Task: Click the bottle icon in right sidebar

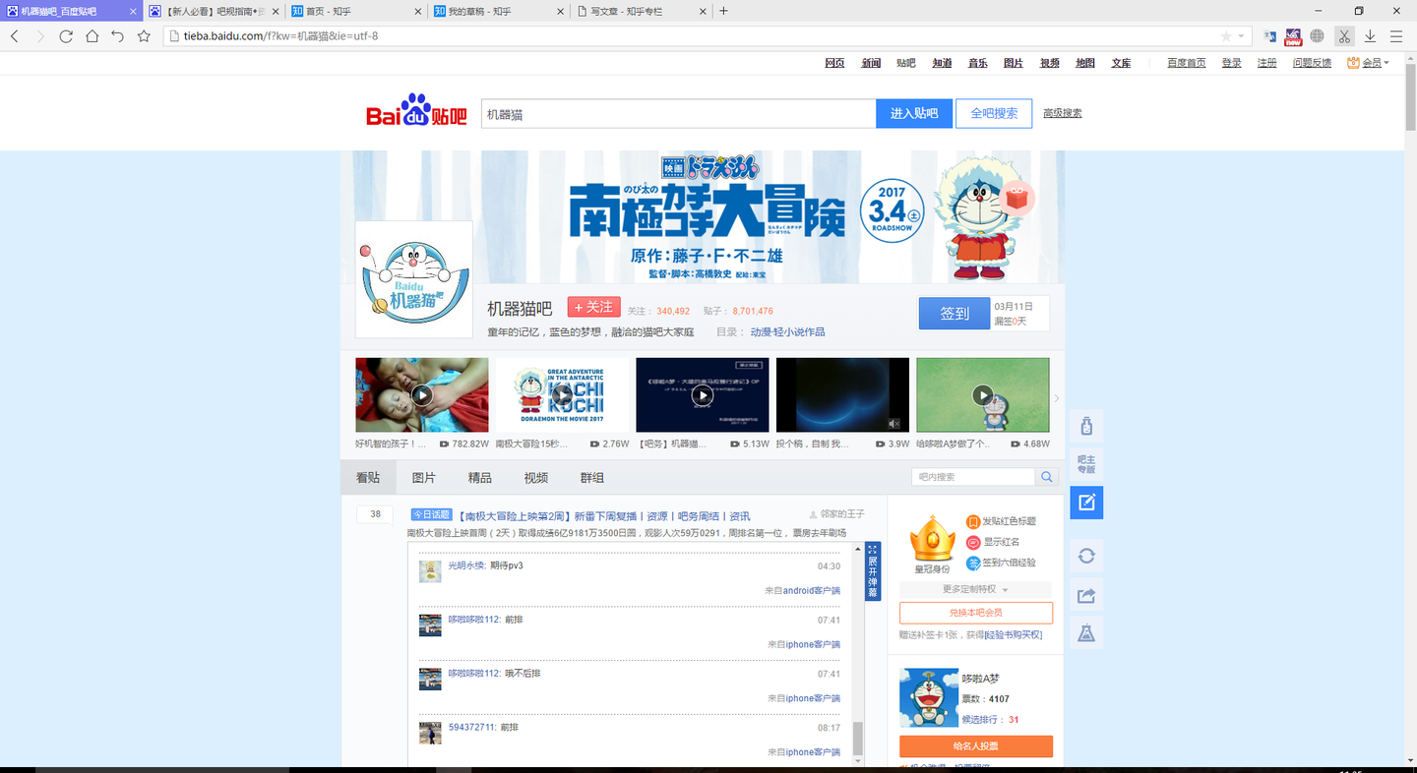Action: [1086, 426]
